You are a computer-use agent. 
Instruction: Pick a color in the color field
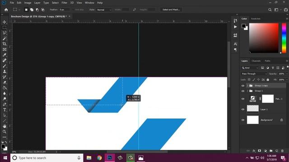pos(264,38)
